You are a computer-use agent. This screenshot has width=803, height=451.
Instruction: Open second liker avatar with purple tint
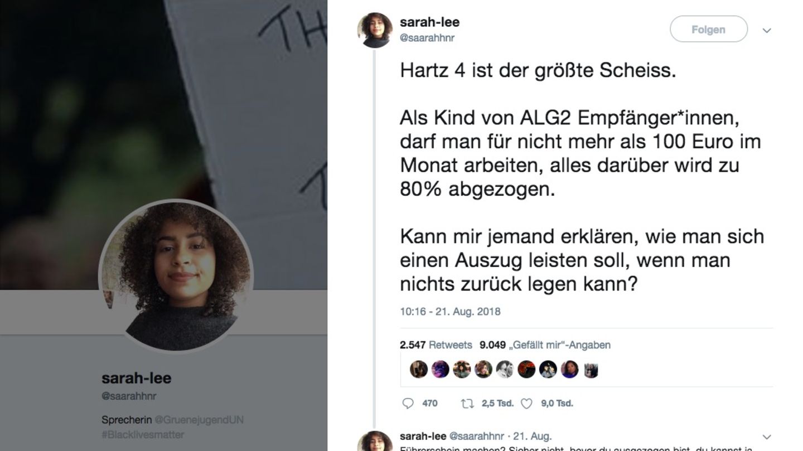click(440, 369)
